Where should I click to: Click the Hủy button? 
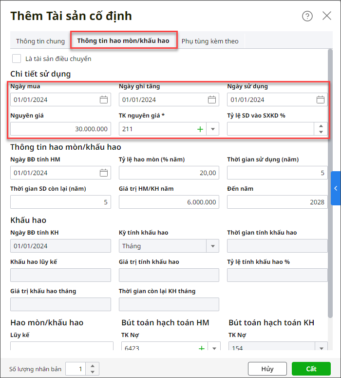(x=267, y=369)
